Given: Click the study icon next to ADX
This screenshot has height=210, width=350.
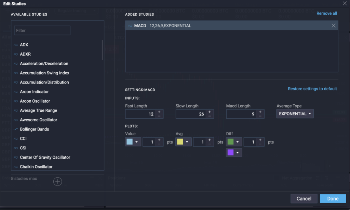Looking at the screenshot, I should [x=16, y=45].
